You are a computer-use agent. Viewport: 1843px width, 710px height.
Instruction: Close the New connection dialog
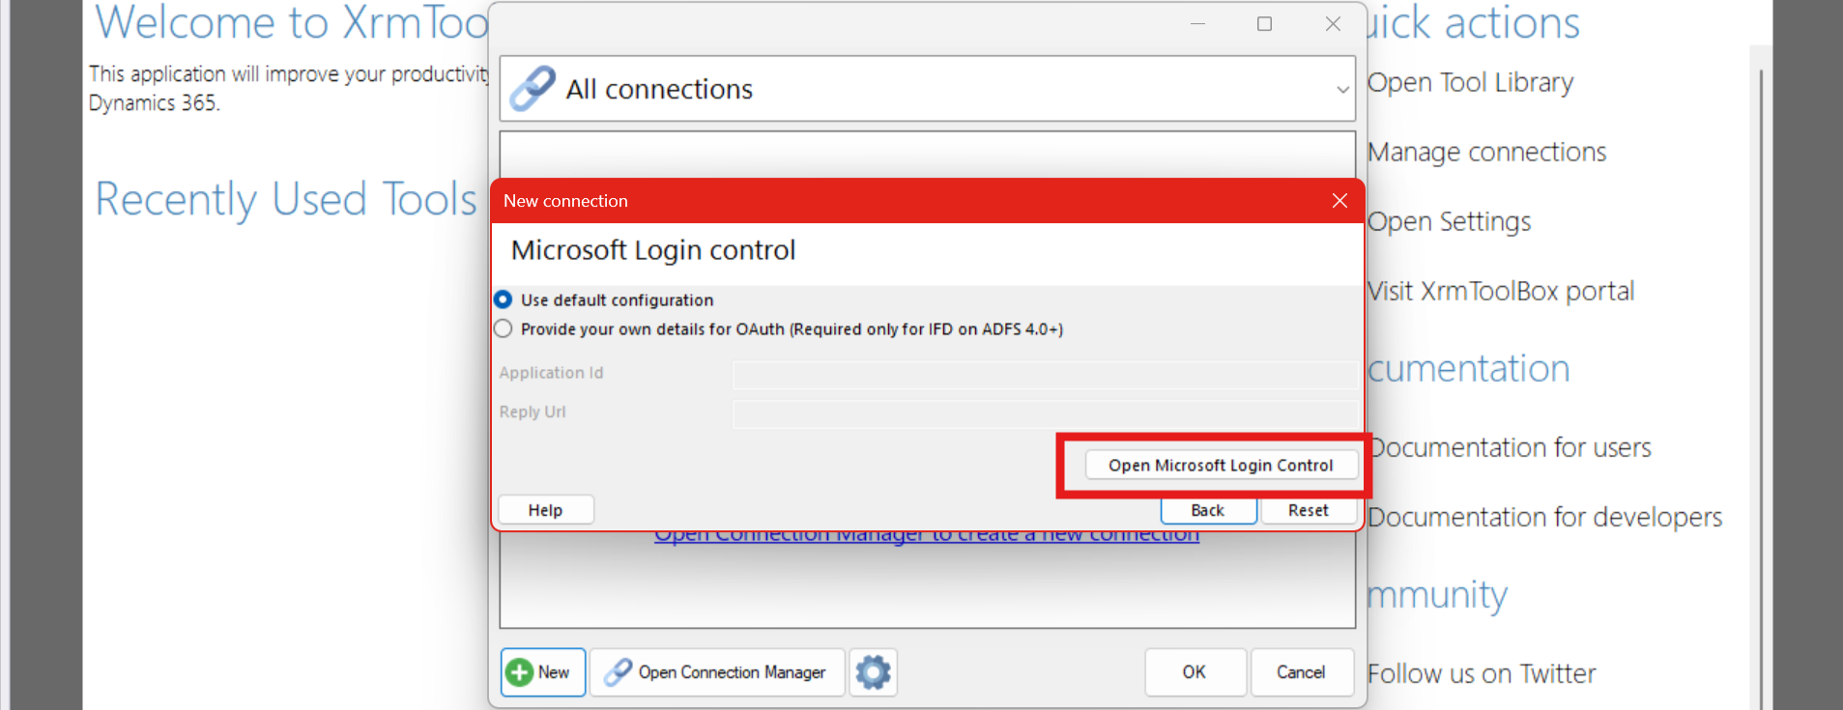click(1339, 201)
